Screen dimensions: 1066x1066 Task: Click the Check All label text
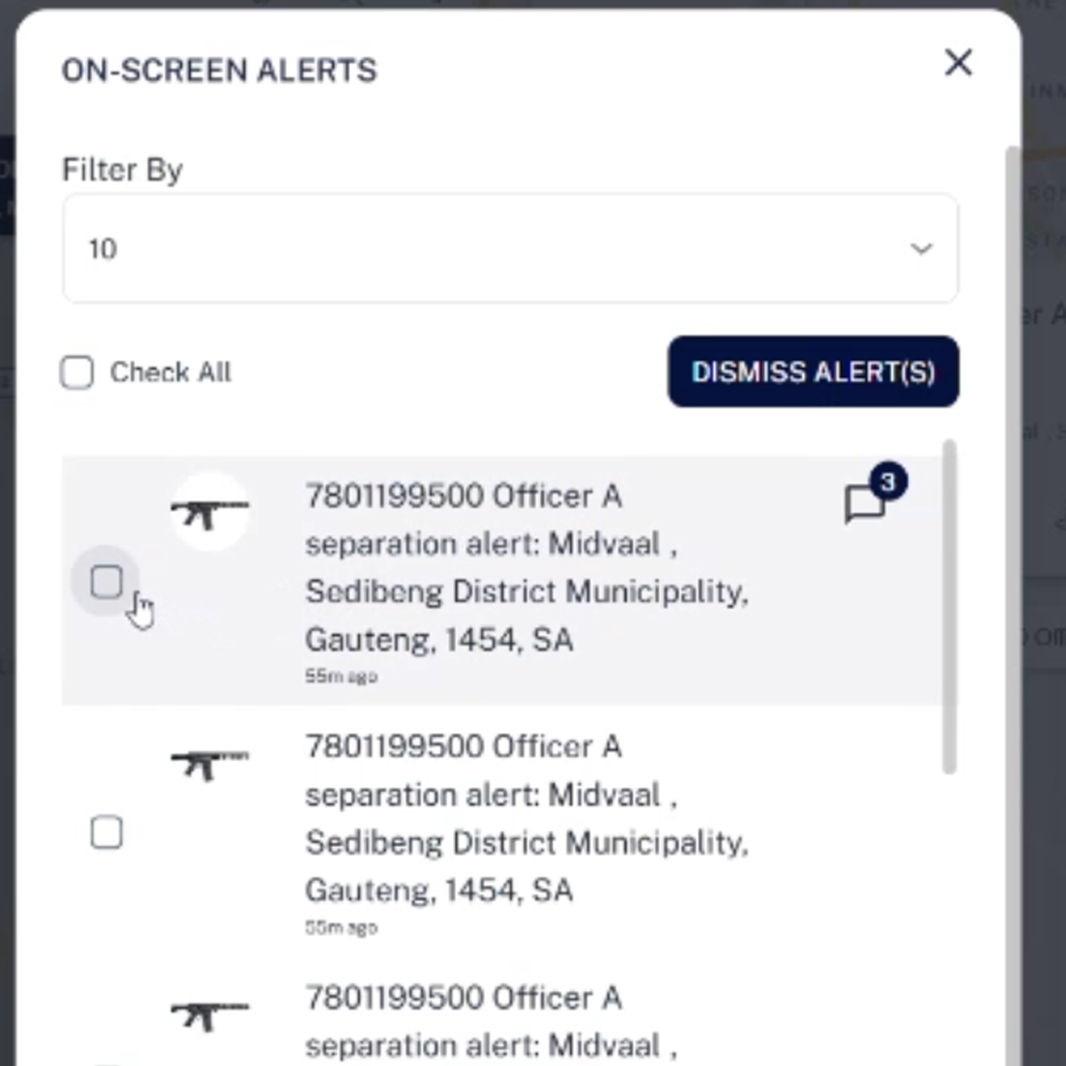click(x=171, y=372)
